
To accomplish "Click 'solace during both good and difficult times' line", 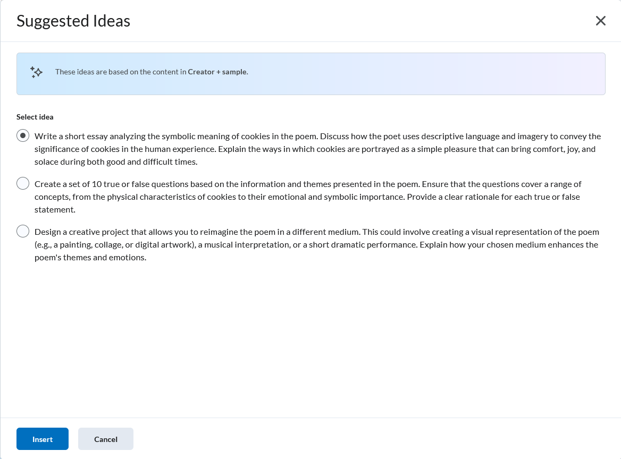I will (116, 162).
